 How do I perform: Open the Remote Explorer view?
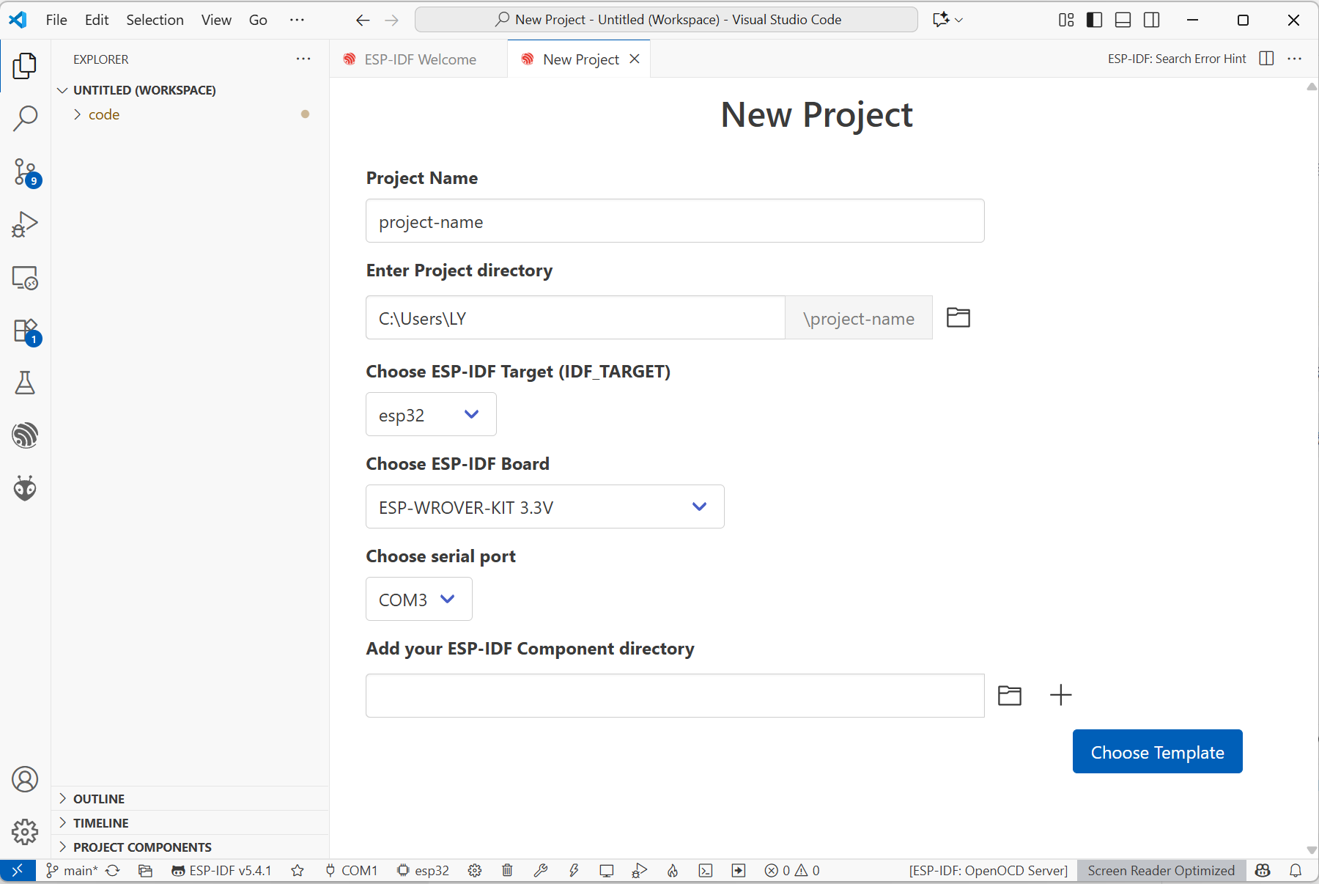(x=25, y=277)
